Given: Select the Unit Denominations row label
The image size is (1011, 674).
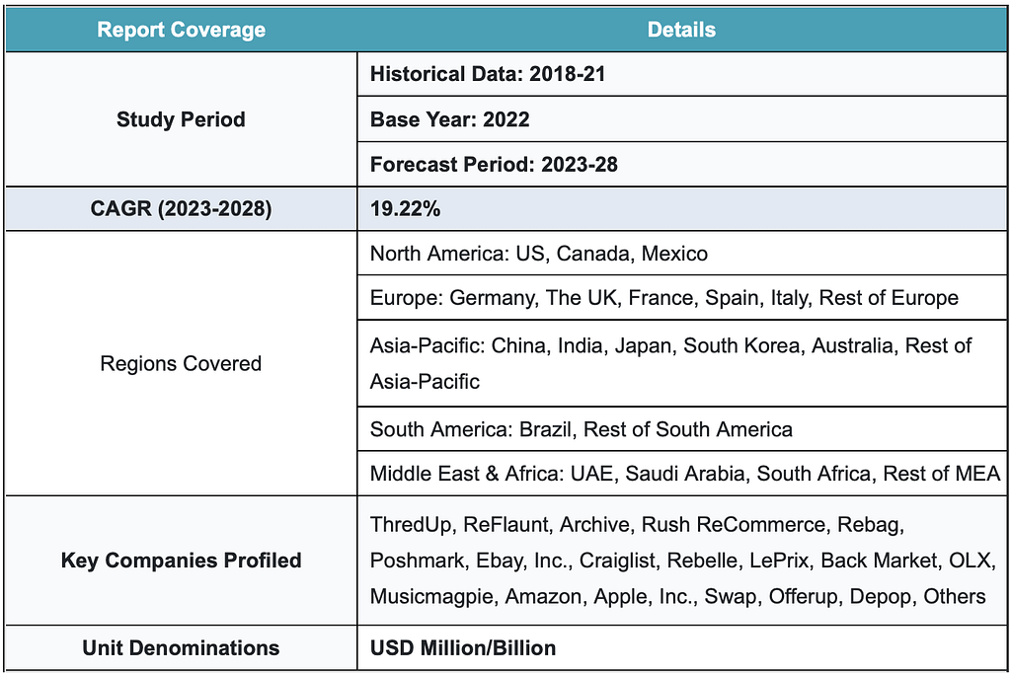Looking at the screenshot, I should tap(181, 648).
